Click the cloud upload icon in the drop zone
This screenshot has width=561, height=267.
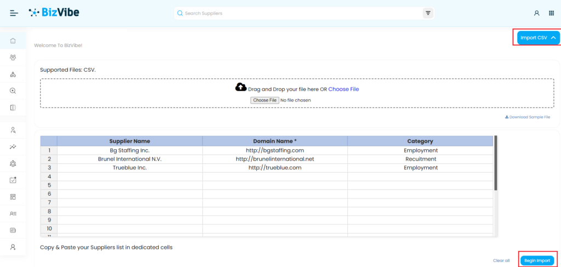coord(241,87)
